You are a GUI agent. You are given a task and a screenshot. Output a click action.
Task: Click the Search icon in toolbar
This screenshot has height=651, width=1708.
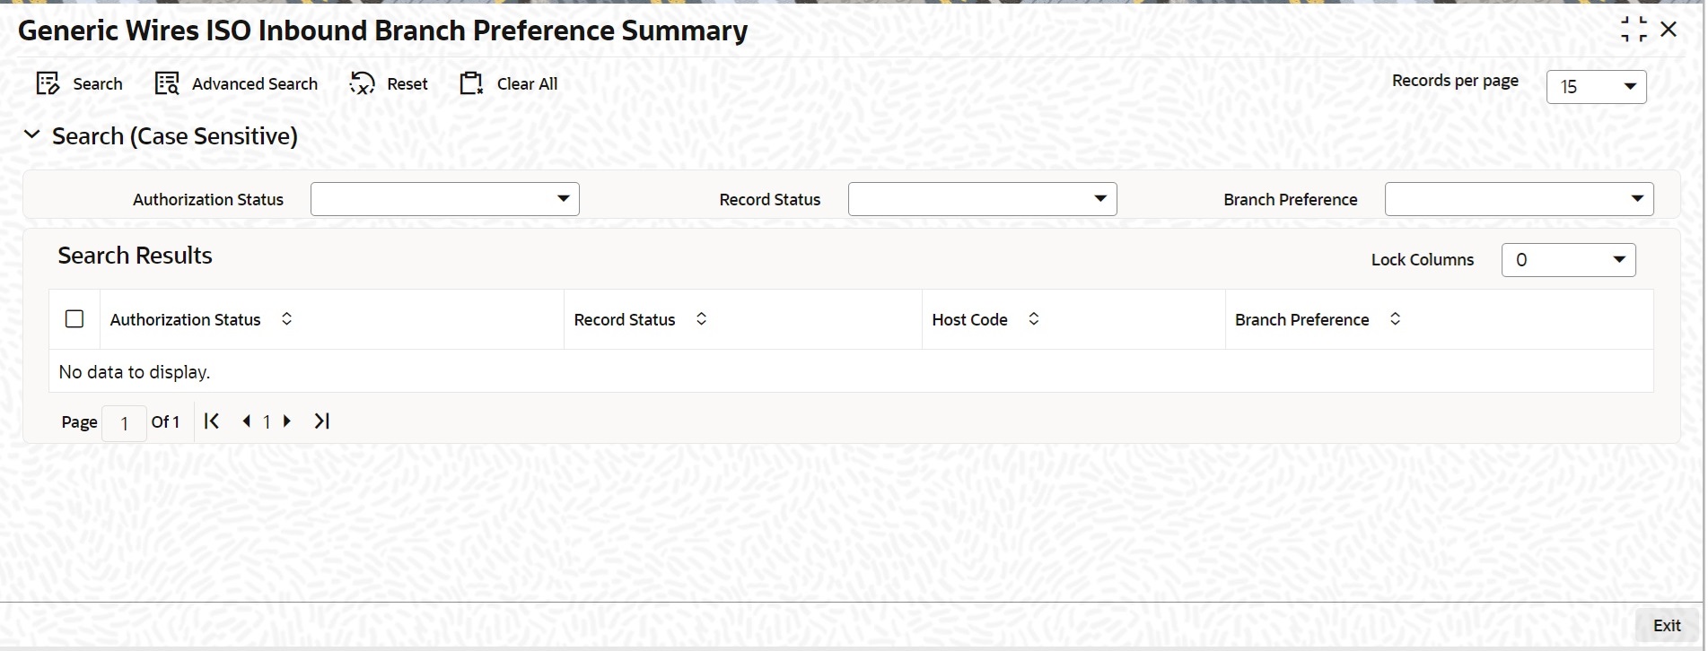point(48,83)
